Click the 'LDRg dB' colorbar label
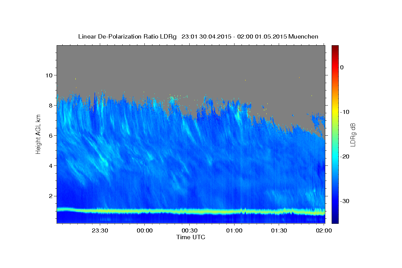Image resolution: width=402 pixels, height=268 pixels. coord(353,134)
